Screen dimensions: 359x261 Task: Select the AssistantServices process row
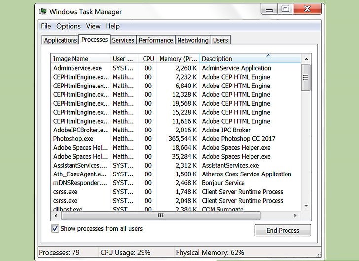tap(176, 165)
